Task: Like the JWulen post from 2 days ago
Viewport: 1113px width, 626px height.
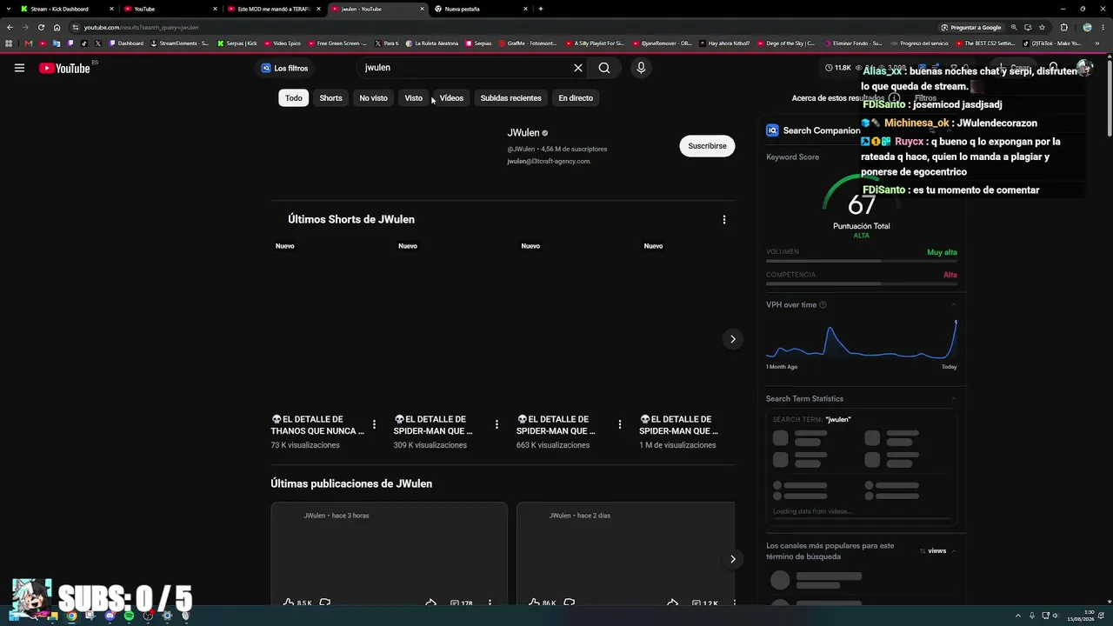Action: pos(534,603)
